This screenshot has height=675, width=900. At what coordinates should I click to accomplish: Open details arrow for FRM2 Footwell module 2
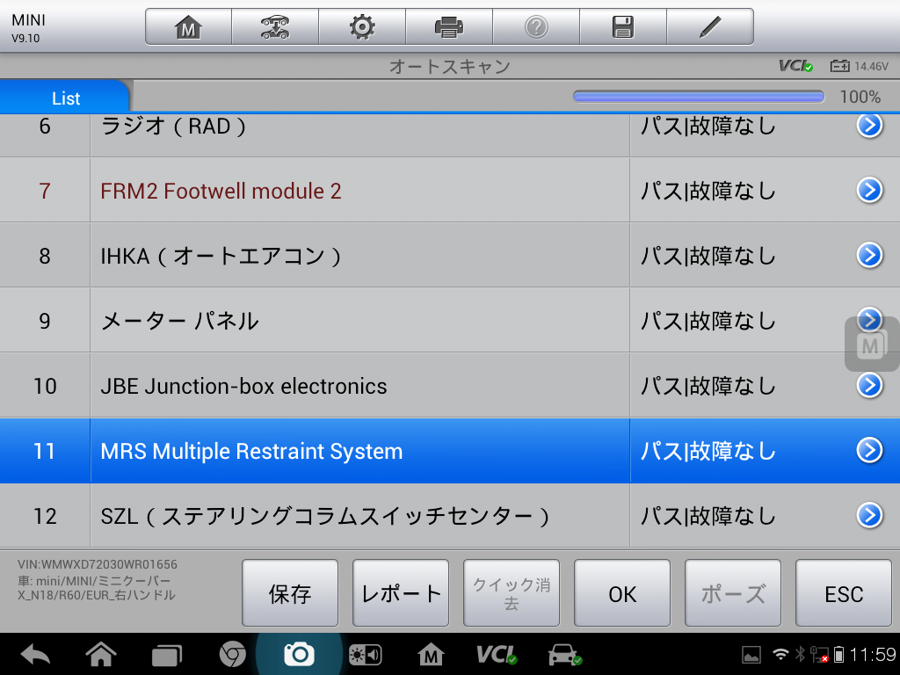pos(869,190)
